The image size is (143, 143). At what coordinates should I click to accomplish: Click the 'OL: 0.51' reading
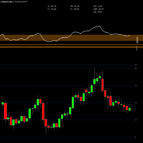[x=98, y=12]
